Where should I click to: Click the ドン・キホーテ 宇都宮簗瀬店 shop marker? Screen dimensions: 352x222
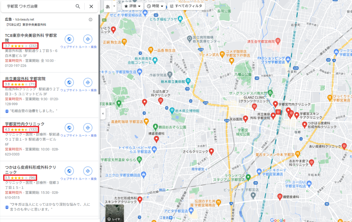259,172
